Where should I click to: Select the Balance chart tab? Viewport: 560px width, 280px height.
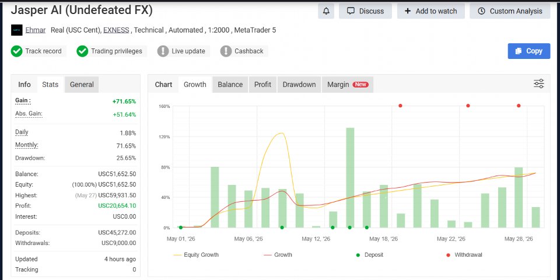pos(230,85)
